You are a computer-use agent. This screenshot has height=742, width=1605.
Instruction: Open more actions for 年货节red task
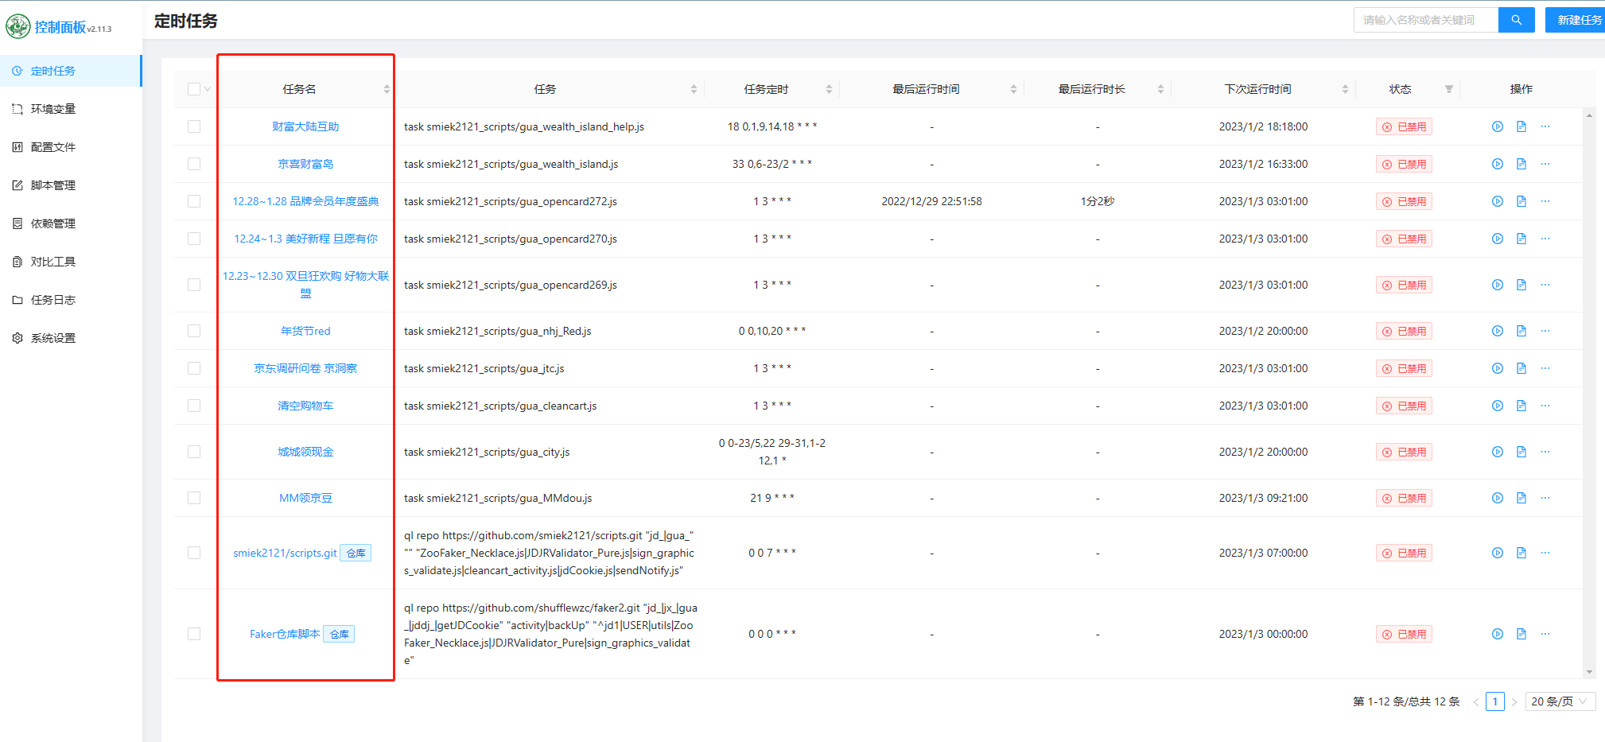click(1545, 331)
